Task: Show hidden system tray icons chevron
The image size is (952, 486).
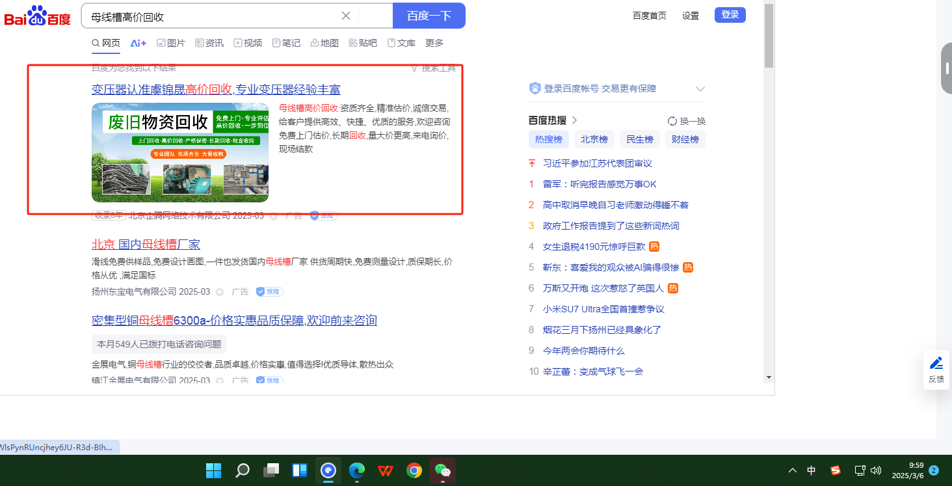Action: [792, 470]
